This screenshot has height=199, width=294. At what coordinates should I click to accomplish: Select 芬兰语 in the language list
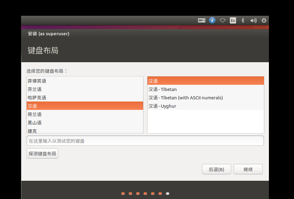pyautogui.click(x=85, y=89)
